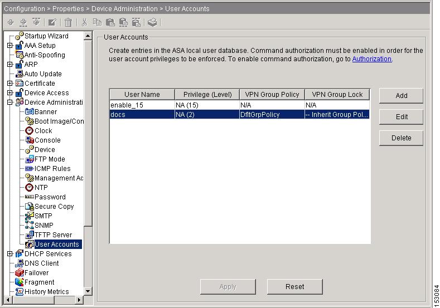The image size is (440, 308).
Task: Select Management Access tree item
Action: click(59, 178)
